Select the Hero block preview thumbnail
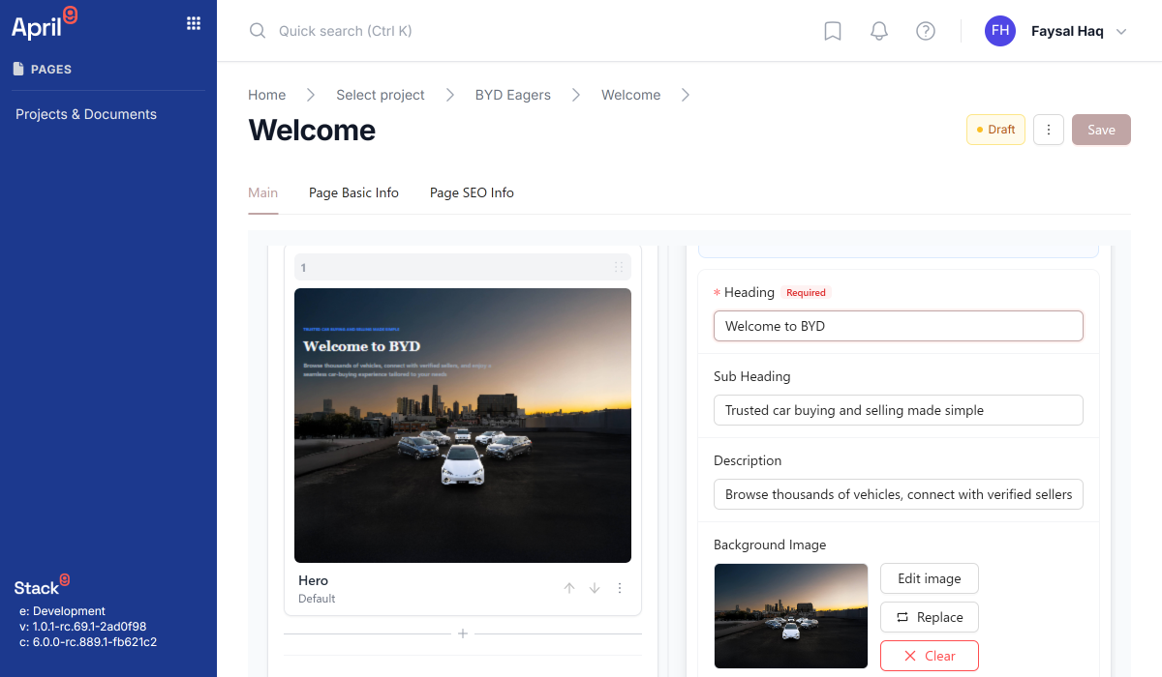This screenshot has height=677, width=1162. pyautogui.click(x=463, y=426)
